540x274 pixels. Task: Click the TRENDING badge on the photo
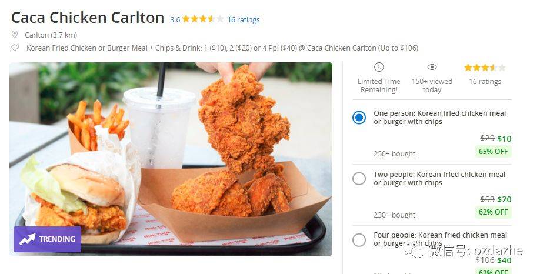[48, 239]
